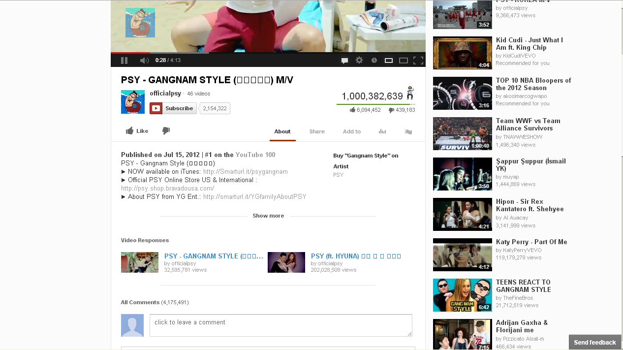Open PSY (ft. HYUNA) video response thumbnail
The height and width of the screenshot is (350, 623).
[286, 262]
